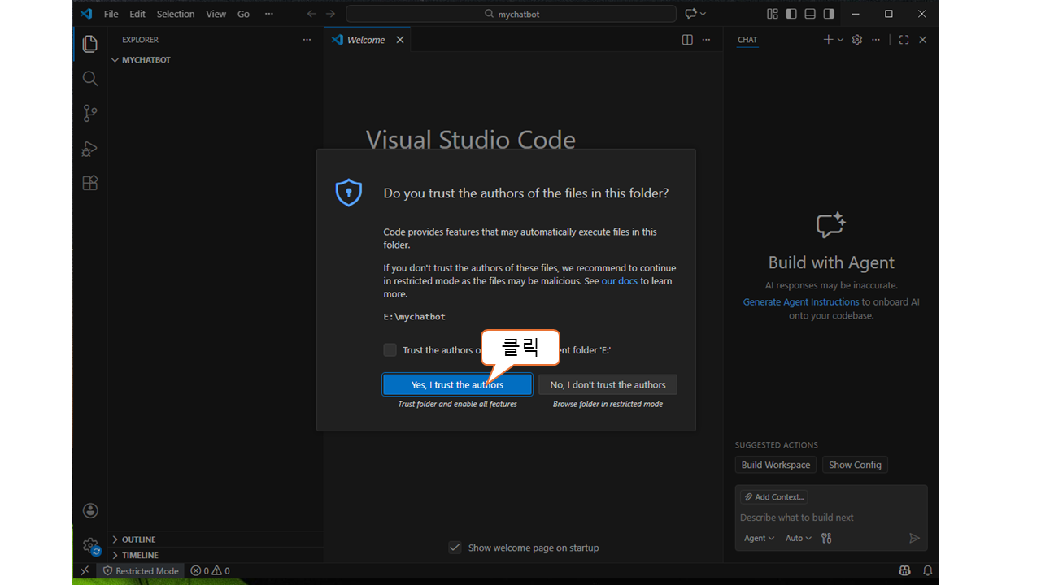Click the Accounts icon in activity bar
Screen dimensions: 1041x585
point(90,511)
